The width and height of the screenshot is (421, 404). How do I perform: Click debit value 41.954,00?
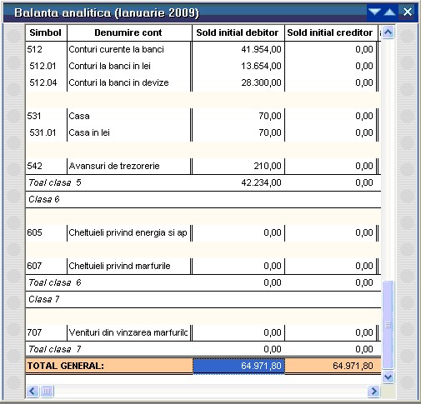pyautogui.click(x=261, y=49)
